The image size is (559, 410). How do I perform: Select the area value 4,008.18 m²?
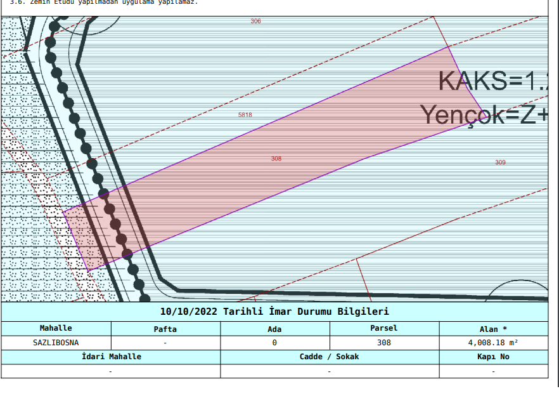click(493, 343)
